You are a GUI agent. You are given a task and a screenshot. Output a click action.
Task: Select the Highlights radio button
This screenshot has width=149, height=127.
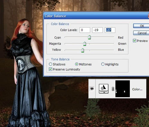click(103, 64)
